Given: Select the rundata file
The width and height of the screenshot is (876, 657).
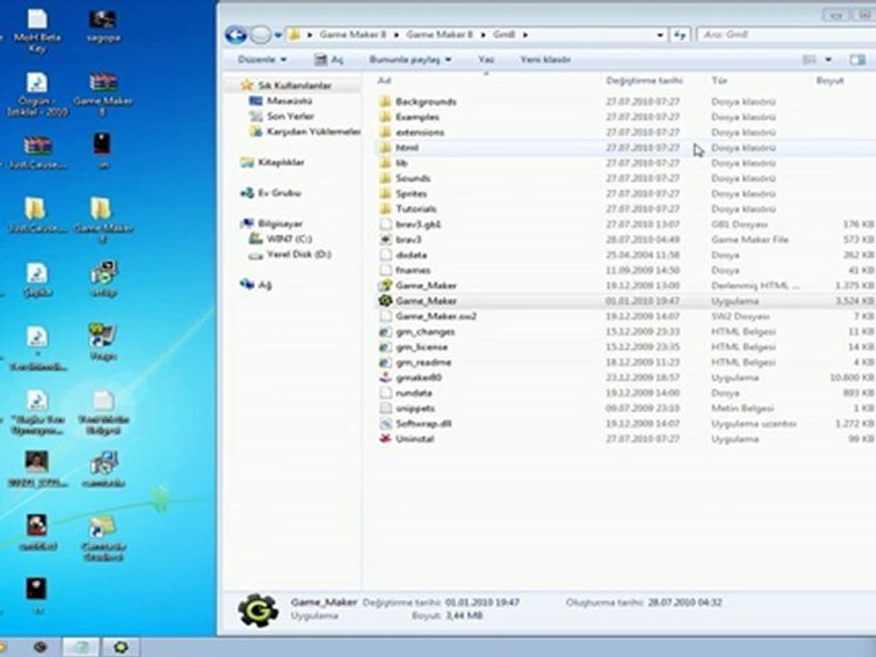Looking at the screenshot, I should pyautogui.click(x=413, y=393).
